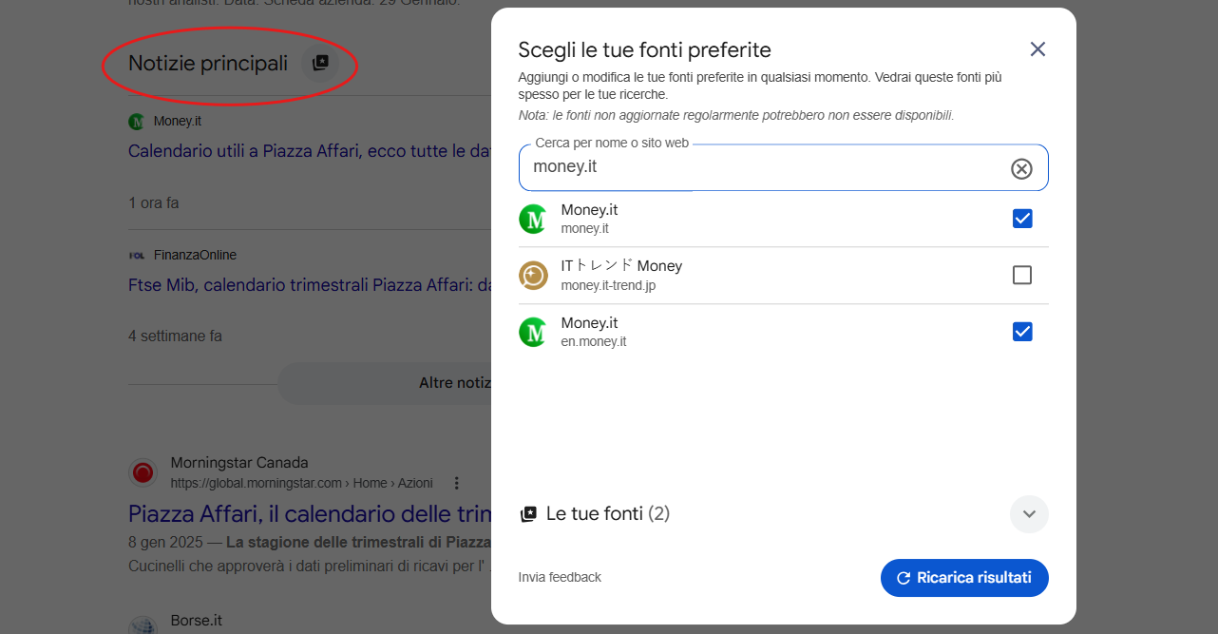Clear the money.it search field
This screenshot has height=634, width=1218.
[1021, 168]
